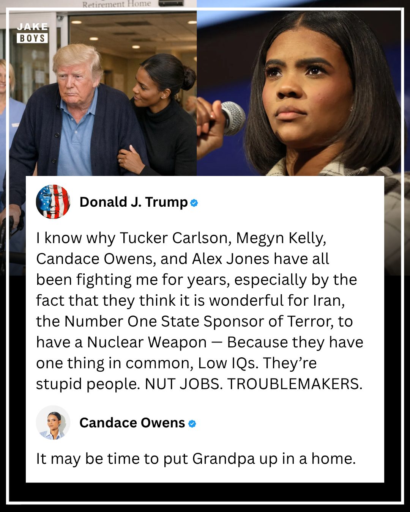Open the Candace Owens reply author name
The height and width of the screenshot is (512, 410).
(x=132, y=423)
